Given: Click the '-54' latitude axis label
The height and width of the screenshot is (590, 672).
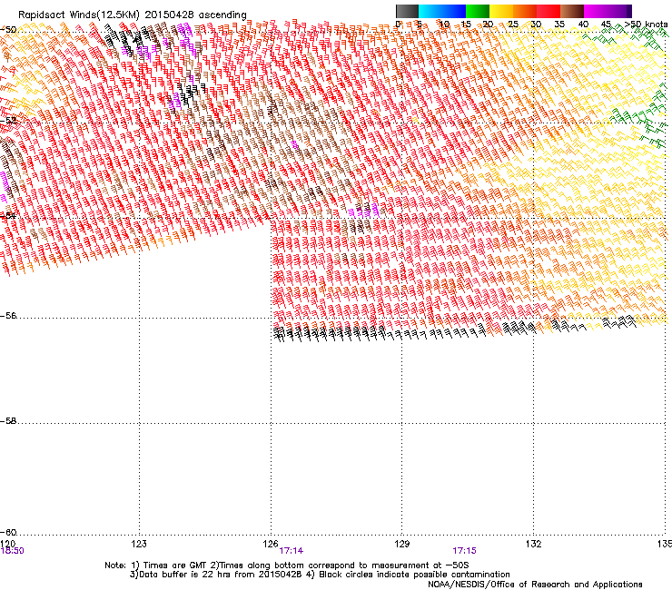Looking at the screenshot, I should pyautogui.click(x=8, y=215).
